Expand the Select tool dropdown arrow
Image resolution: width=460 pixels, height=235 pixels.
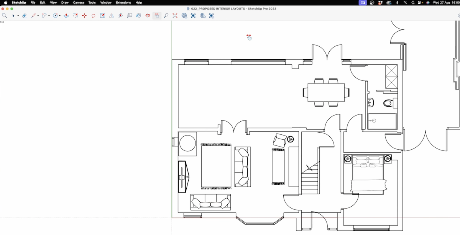coord(18,16)
